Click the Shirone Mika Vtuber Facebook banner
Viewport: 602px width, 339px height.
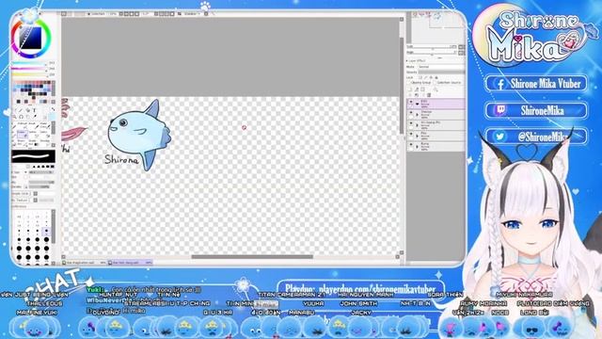coord(536,84)
